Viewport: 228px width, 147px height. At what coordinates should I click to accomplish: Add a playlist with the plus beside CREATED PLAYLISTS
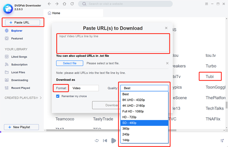click(x=37, y=98)
